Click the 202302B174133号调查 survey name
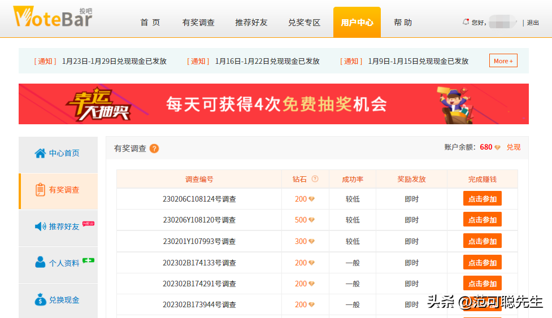 [199, 263]
